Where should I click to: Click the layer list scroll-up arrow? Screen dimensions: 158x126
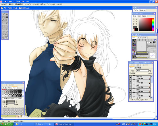(x=152, y=77)
